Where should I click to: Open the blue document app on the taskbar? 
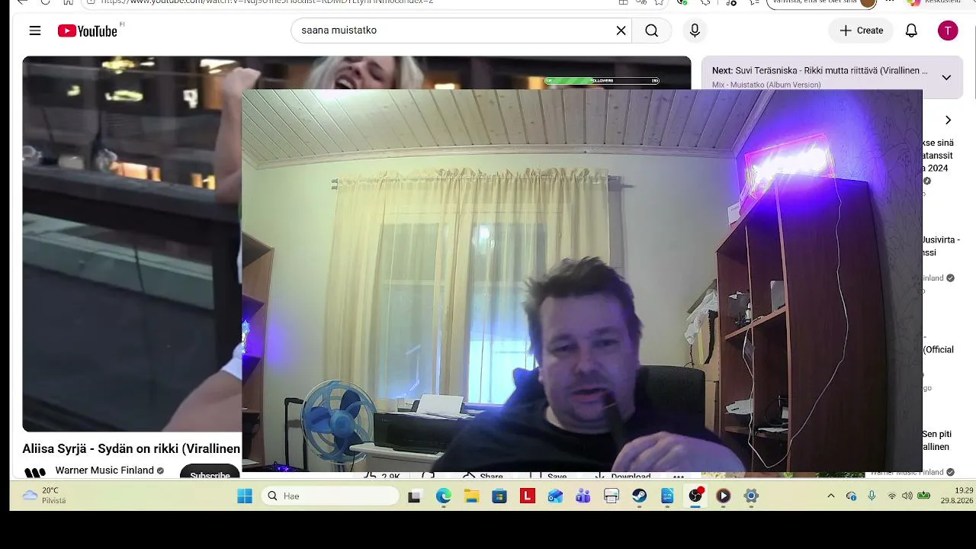[667, 496]
